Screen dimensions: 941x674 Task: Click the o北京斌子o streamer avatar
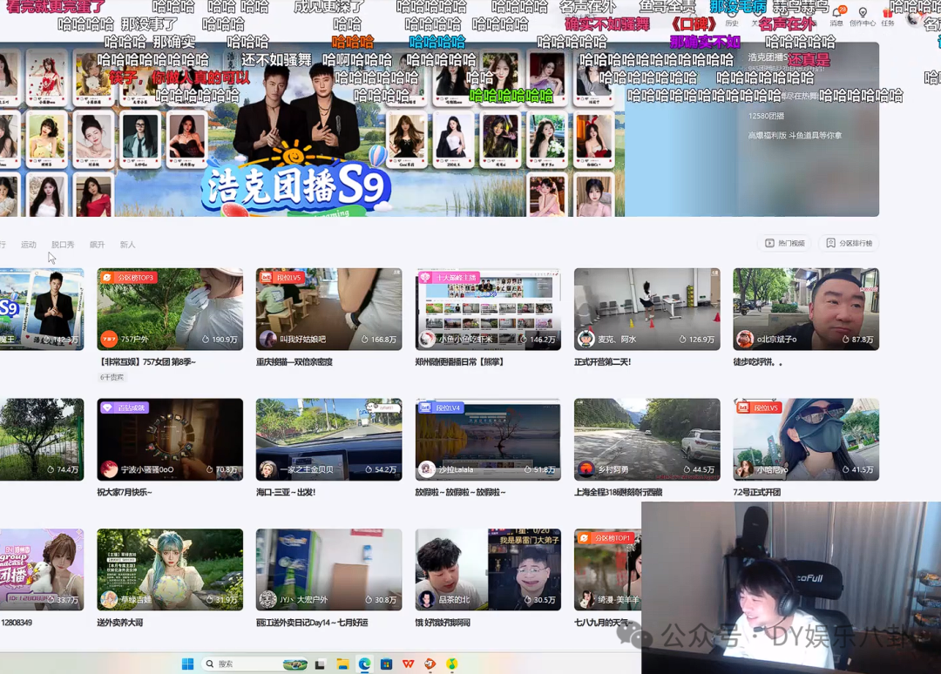point(745,340)
